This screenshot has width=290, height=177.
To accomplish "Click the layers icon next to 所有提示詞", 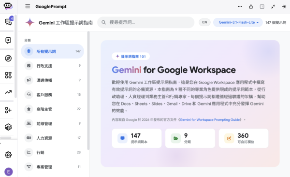I will 29,51.
